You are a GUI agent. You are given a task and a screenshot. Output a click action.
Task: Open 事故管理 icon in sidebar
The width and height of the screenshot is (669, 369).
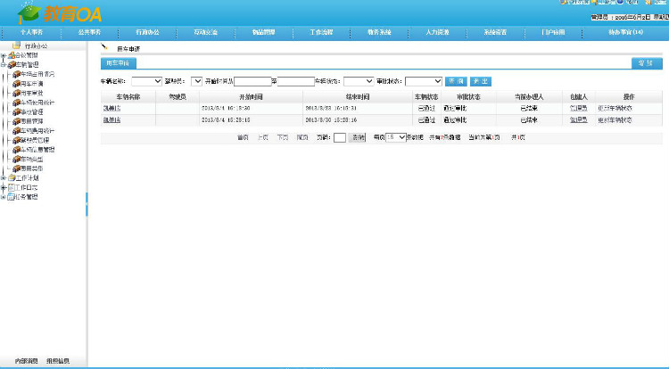click(x=16, y=111)
